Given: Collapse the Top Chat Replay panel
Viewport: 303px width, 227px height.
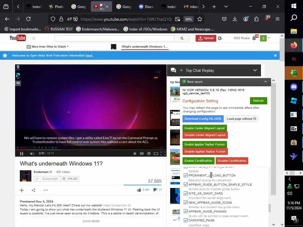Looking at the screenshot, I should tap(255, 70).
